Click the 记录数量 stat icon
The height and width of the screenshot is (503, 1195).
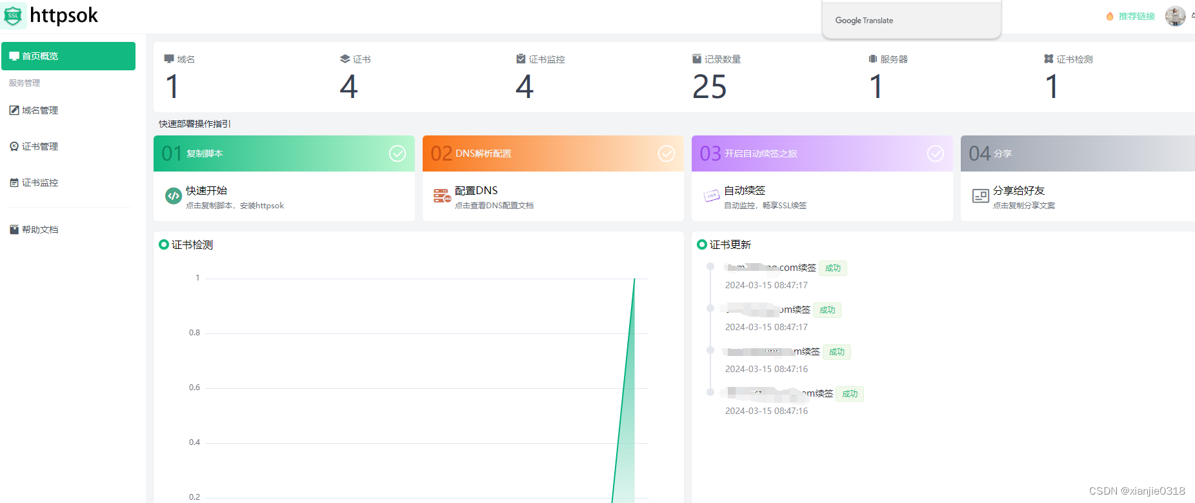[x=697, y=59]
